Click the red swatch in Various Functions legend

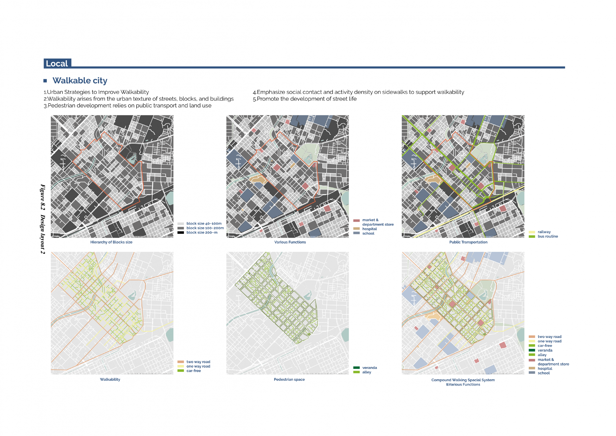click(356, 220)
